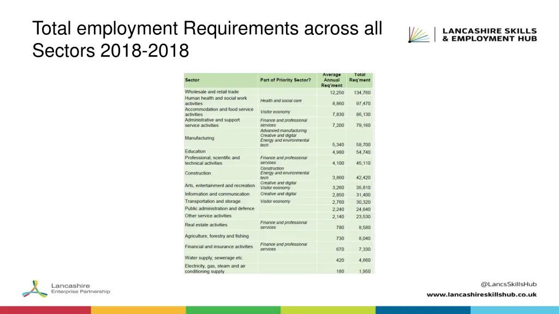Screen dimensions: 559x314
Task: Select 'Administrative and support service activities'
Action: pyautogui.click(x=212, y=123)
